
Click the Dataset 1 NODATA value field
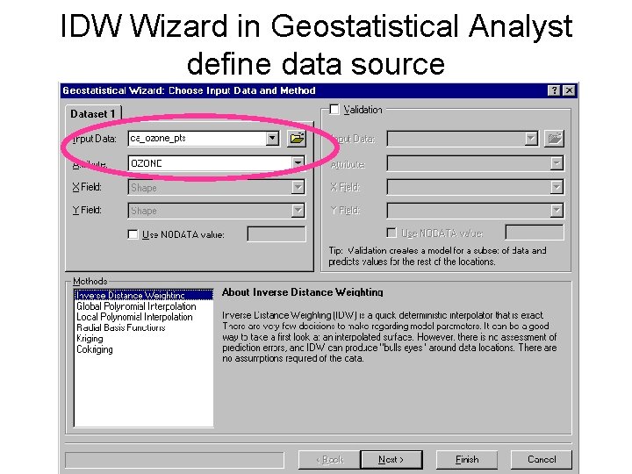276,234
